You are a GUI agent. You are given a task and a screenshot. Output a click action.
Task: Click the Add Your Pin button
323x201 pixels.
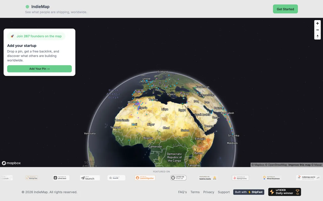tap(39, 69)
